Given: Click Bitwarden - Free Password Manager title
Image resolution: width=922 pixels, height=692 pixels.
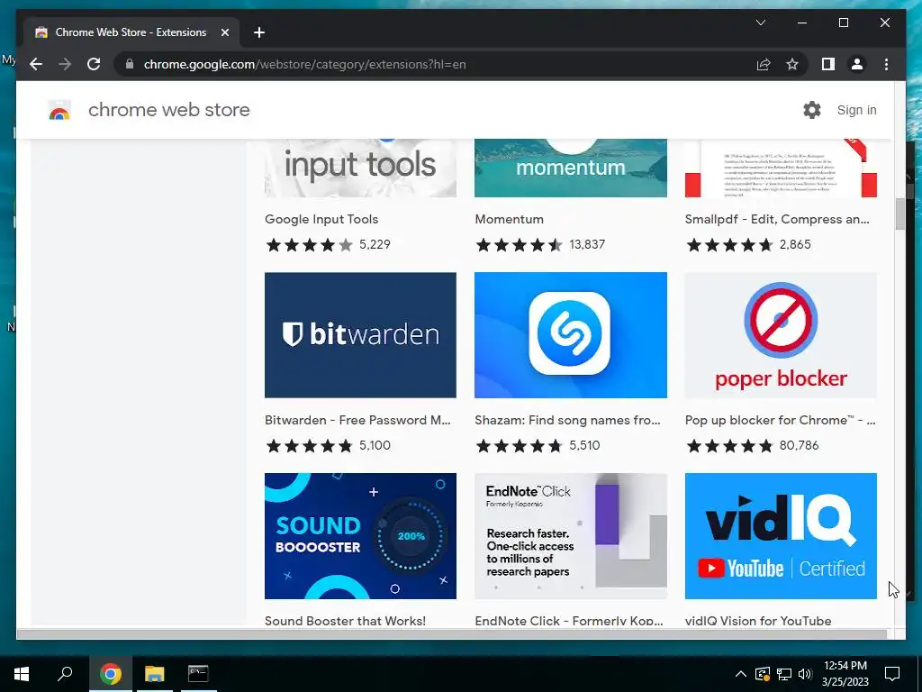Looking at the screenshot, I should (x=357, y=420).
